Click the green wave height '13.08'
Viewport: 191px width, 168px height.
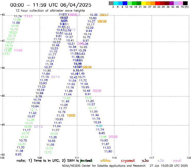pyautogui.click(x=102, y=137)
